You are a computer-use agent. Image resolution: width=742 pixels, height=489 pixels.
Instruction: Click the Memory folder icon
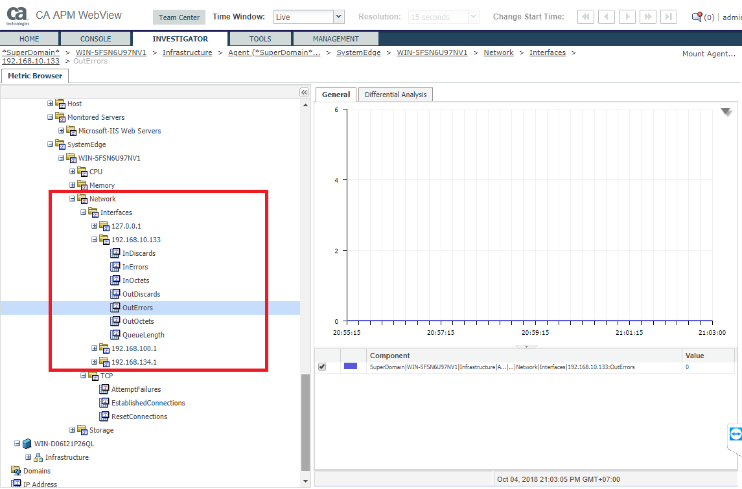coord(82,185)
